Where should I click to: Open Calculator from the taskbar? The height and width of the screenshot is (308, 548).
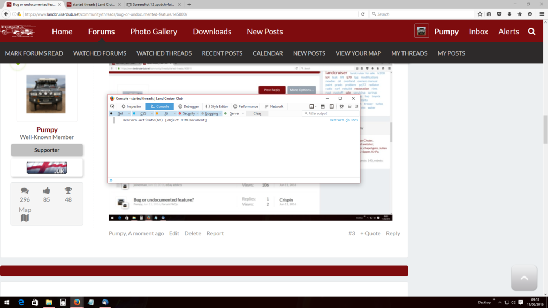tap(63, 303)
